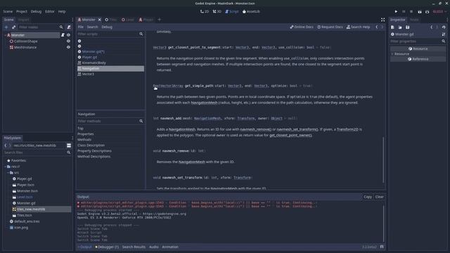The width and height of the screenshot is (450, 253).
Task: Open the Help menu
Action: coord(62,11)
